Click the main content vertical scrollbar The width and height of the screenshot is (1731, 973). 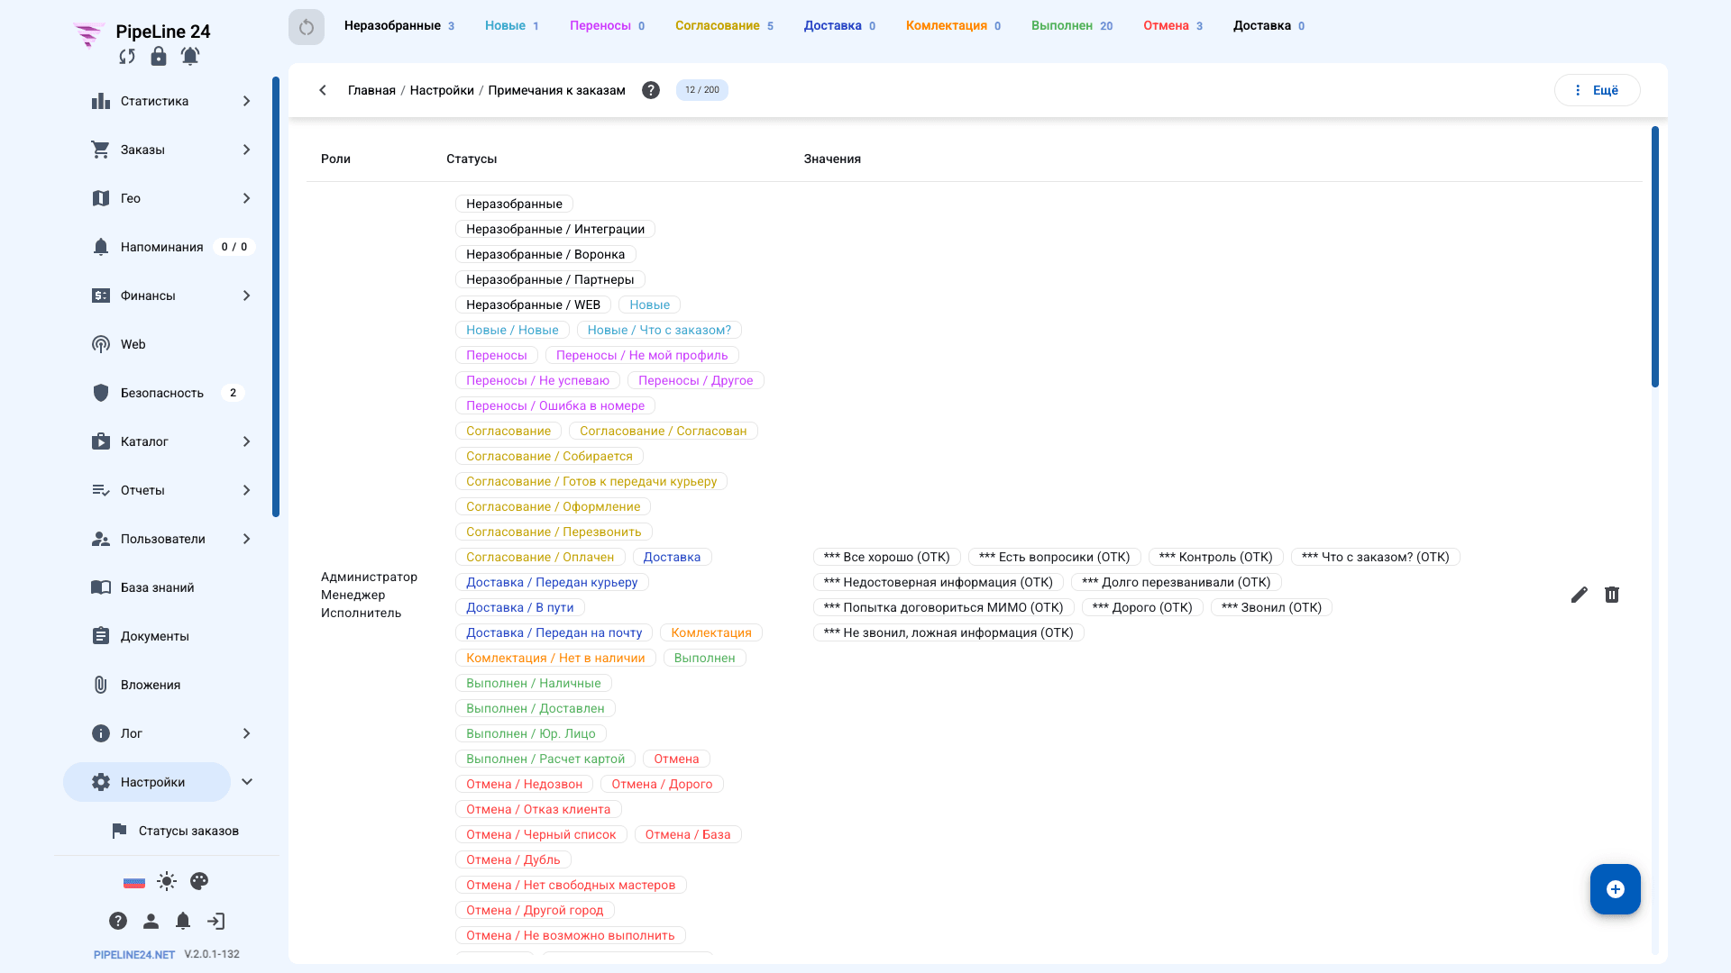[1655, 258]
